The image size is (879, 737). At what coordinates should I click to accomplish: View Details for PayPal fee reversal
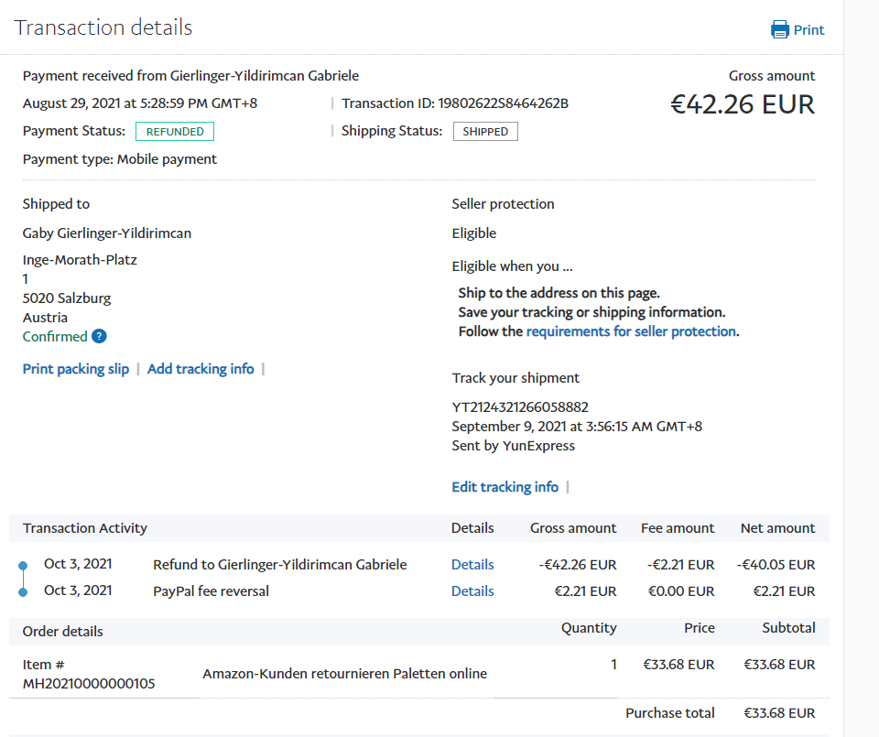pyautogui.click(x=472, y=591)
